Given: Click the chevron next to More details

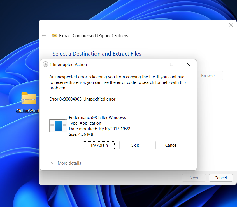Looking at the screenshot, I should pos(53,163).
